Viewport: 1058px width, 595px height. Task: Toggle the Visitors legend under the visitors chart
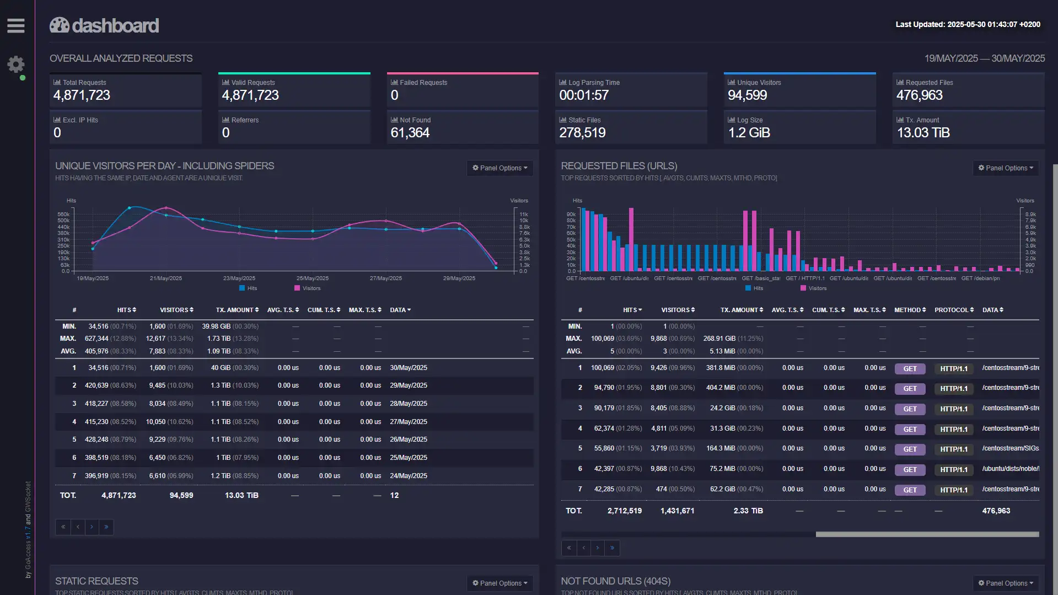(x=307, y=288)
